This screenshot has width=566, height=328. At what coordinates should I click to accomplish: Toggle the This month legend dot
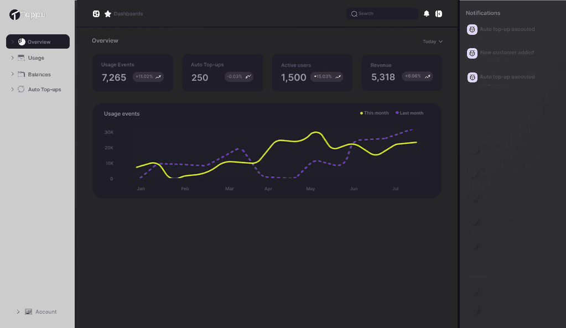coord(361,113)
